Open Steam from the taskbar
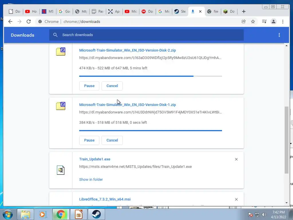Viewport: 293px width, 220px height. coord(96,214)
